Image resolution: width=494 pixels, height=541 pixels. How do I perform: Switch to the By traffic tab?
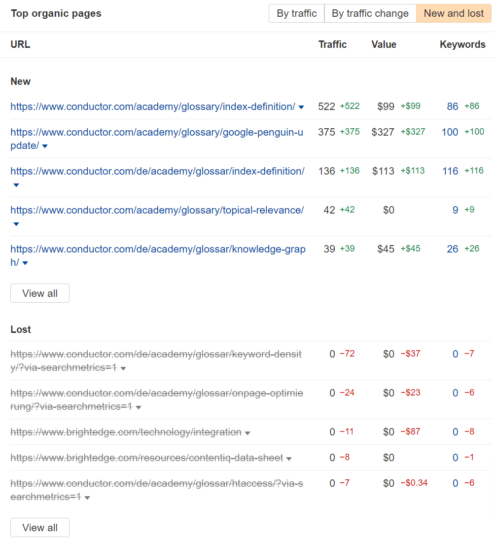coord(296,13)
